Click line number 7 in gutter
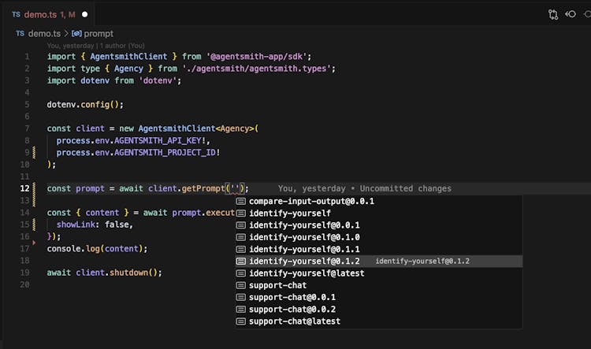This screenshot has height=349, width=591. coord(27,128)
